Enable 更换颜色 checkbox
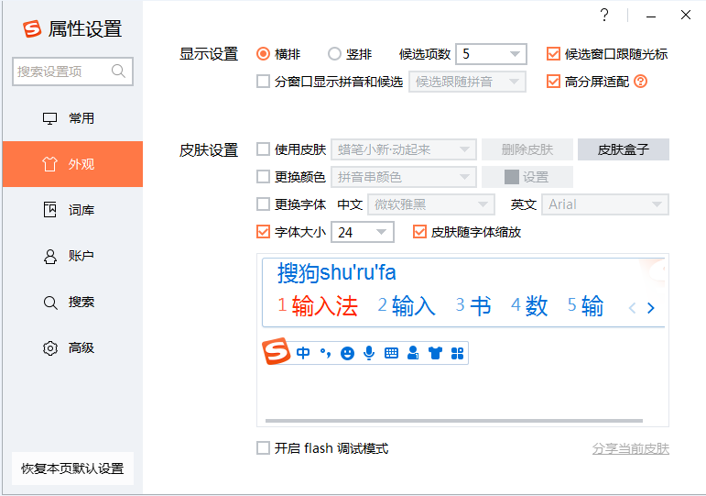 coord(263,177)
